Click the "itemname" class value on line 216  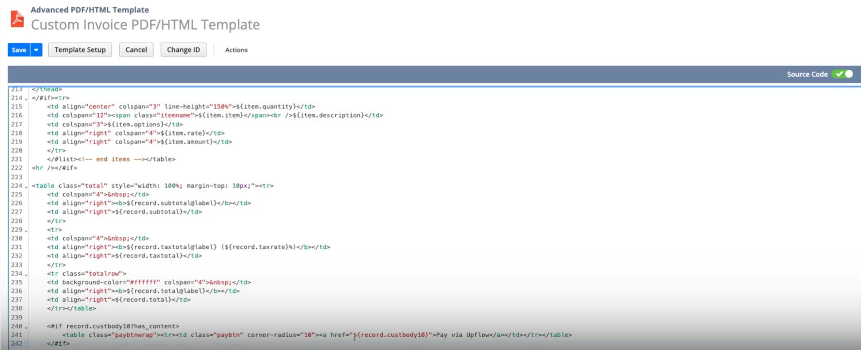pos(175,115)
